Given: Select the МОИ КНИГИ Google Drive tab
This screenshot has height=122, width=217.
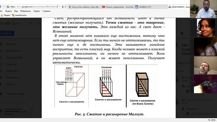Looking at the screenshot, I should click(x=179, y=7).
